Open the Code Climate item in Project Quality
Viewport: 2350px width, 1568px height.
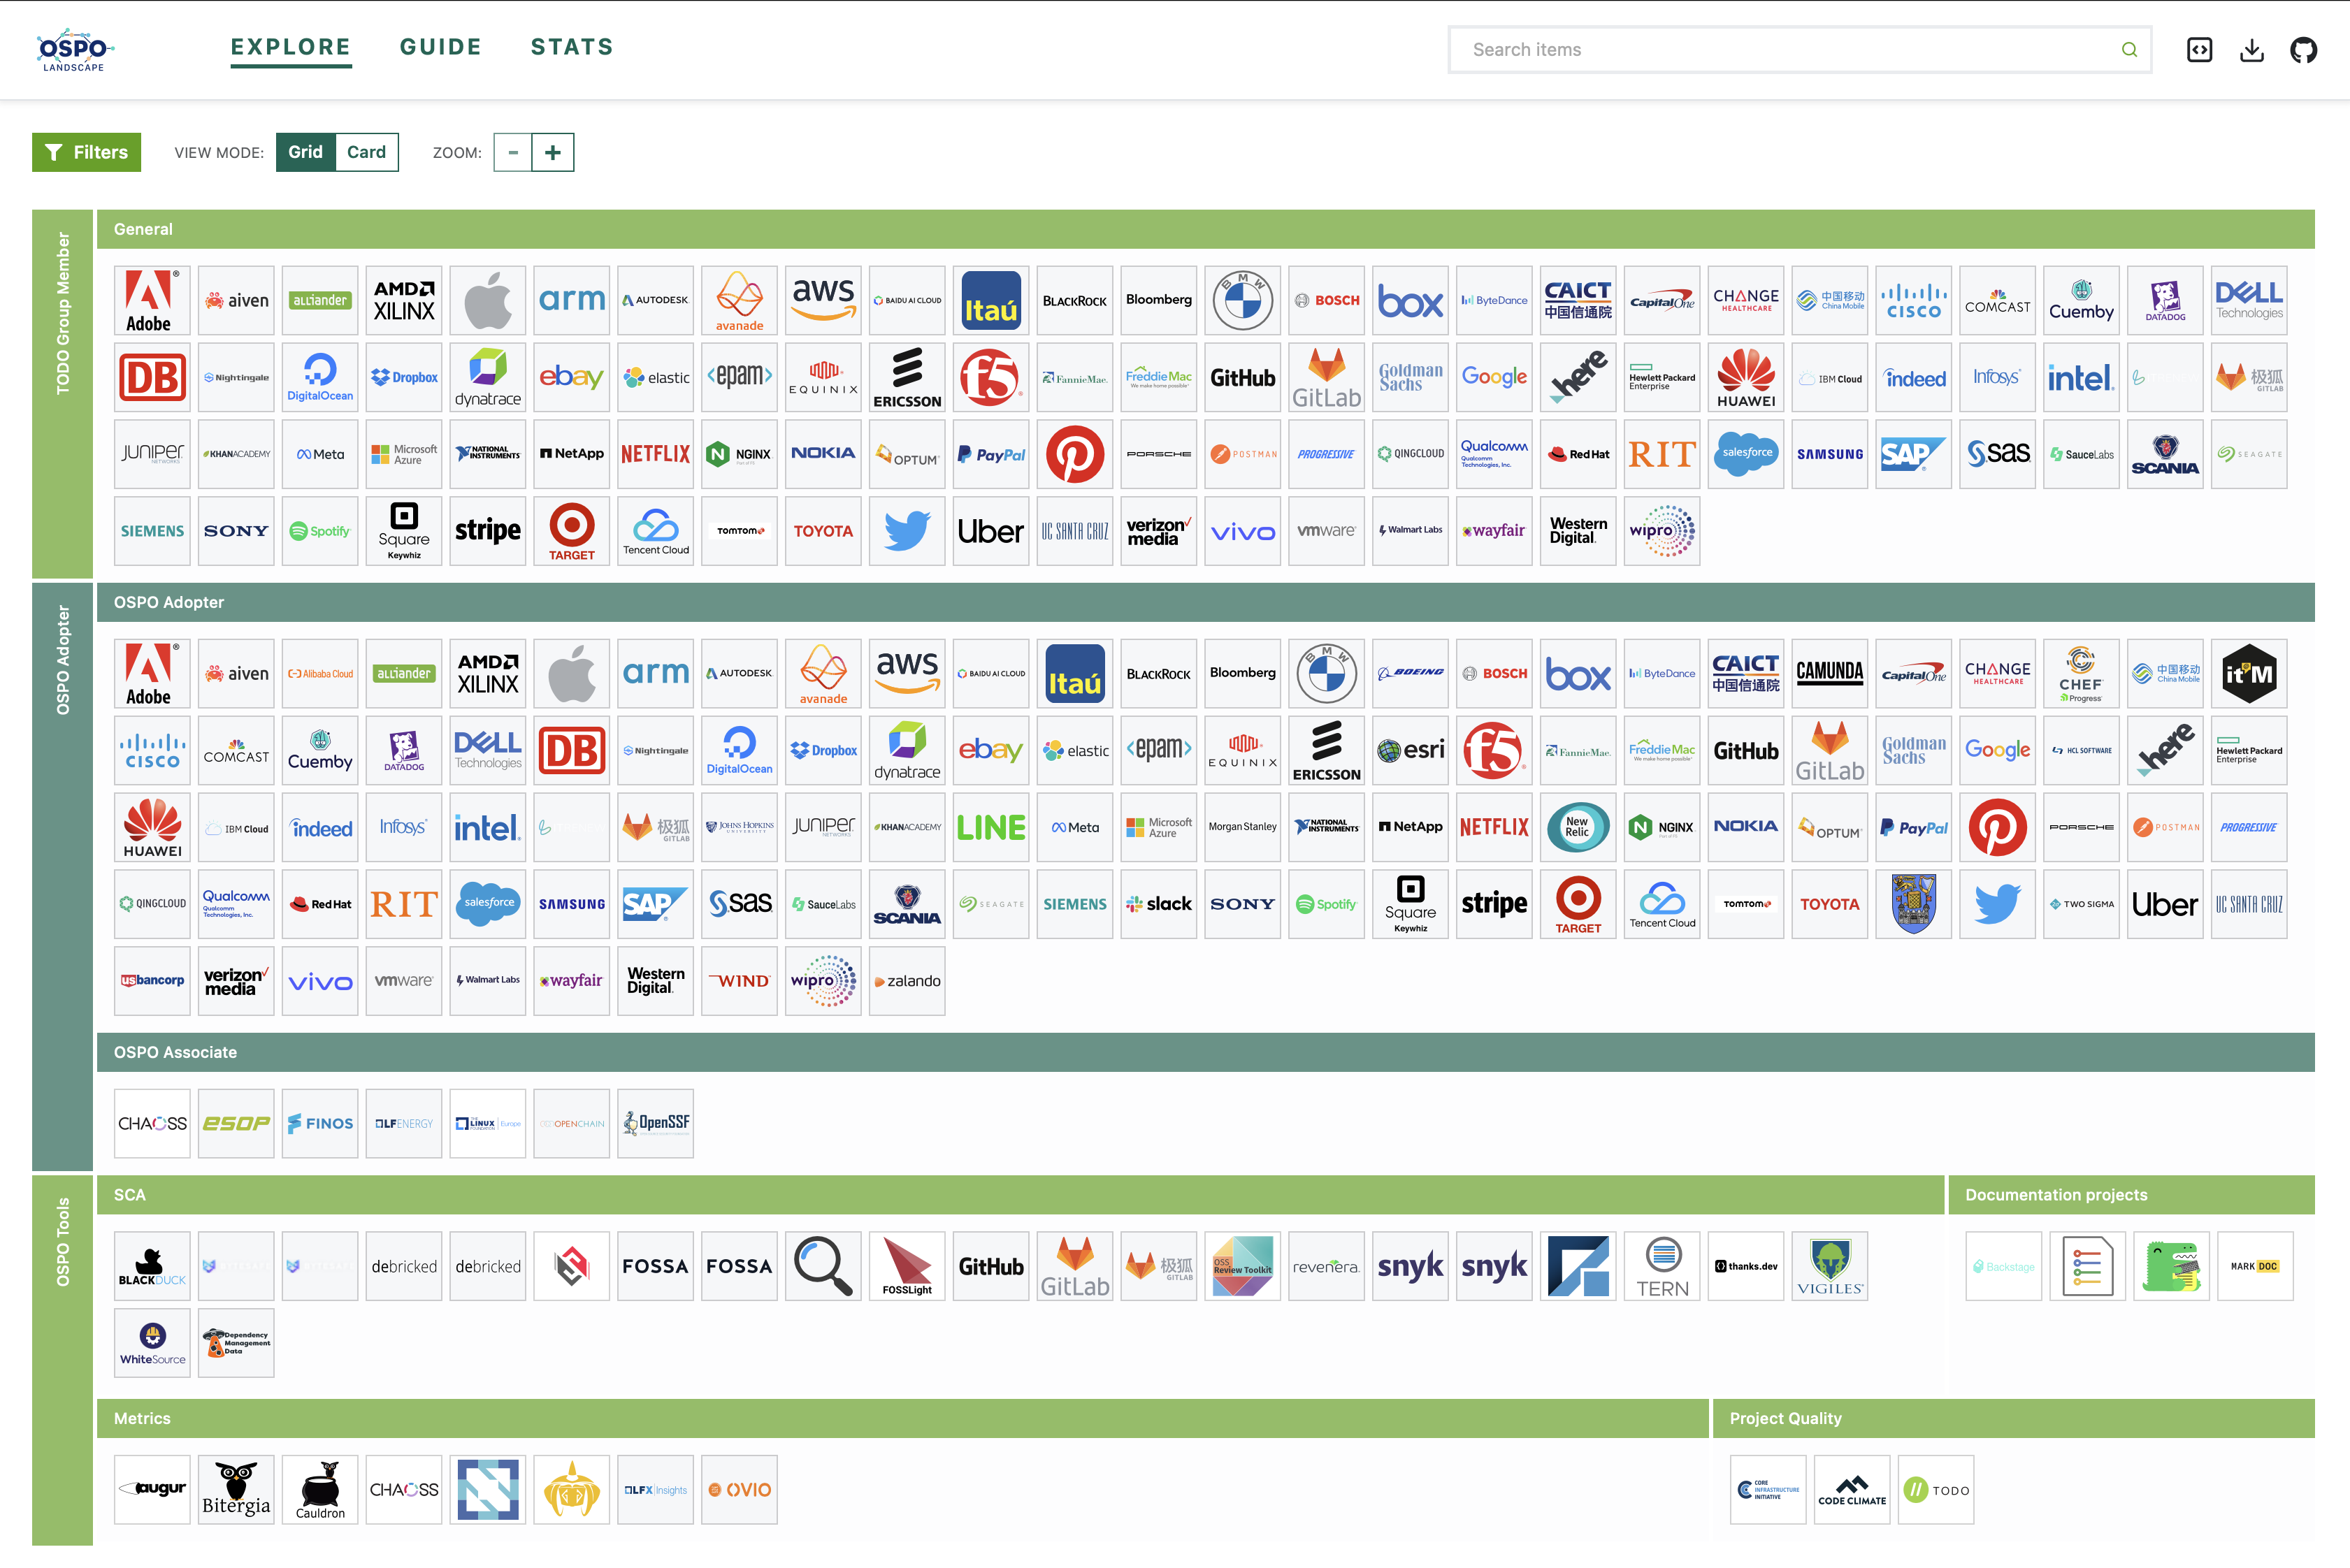click(1852, 1490)
